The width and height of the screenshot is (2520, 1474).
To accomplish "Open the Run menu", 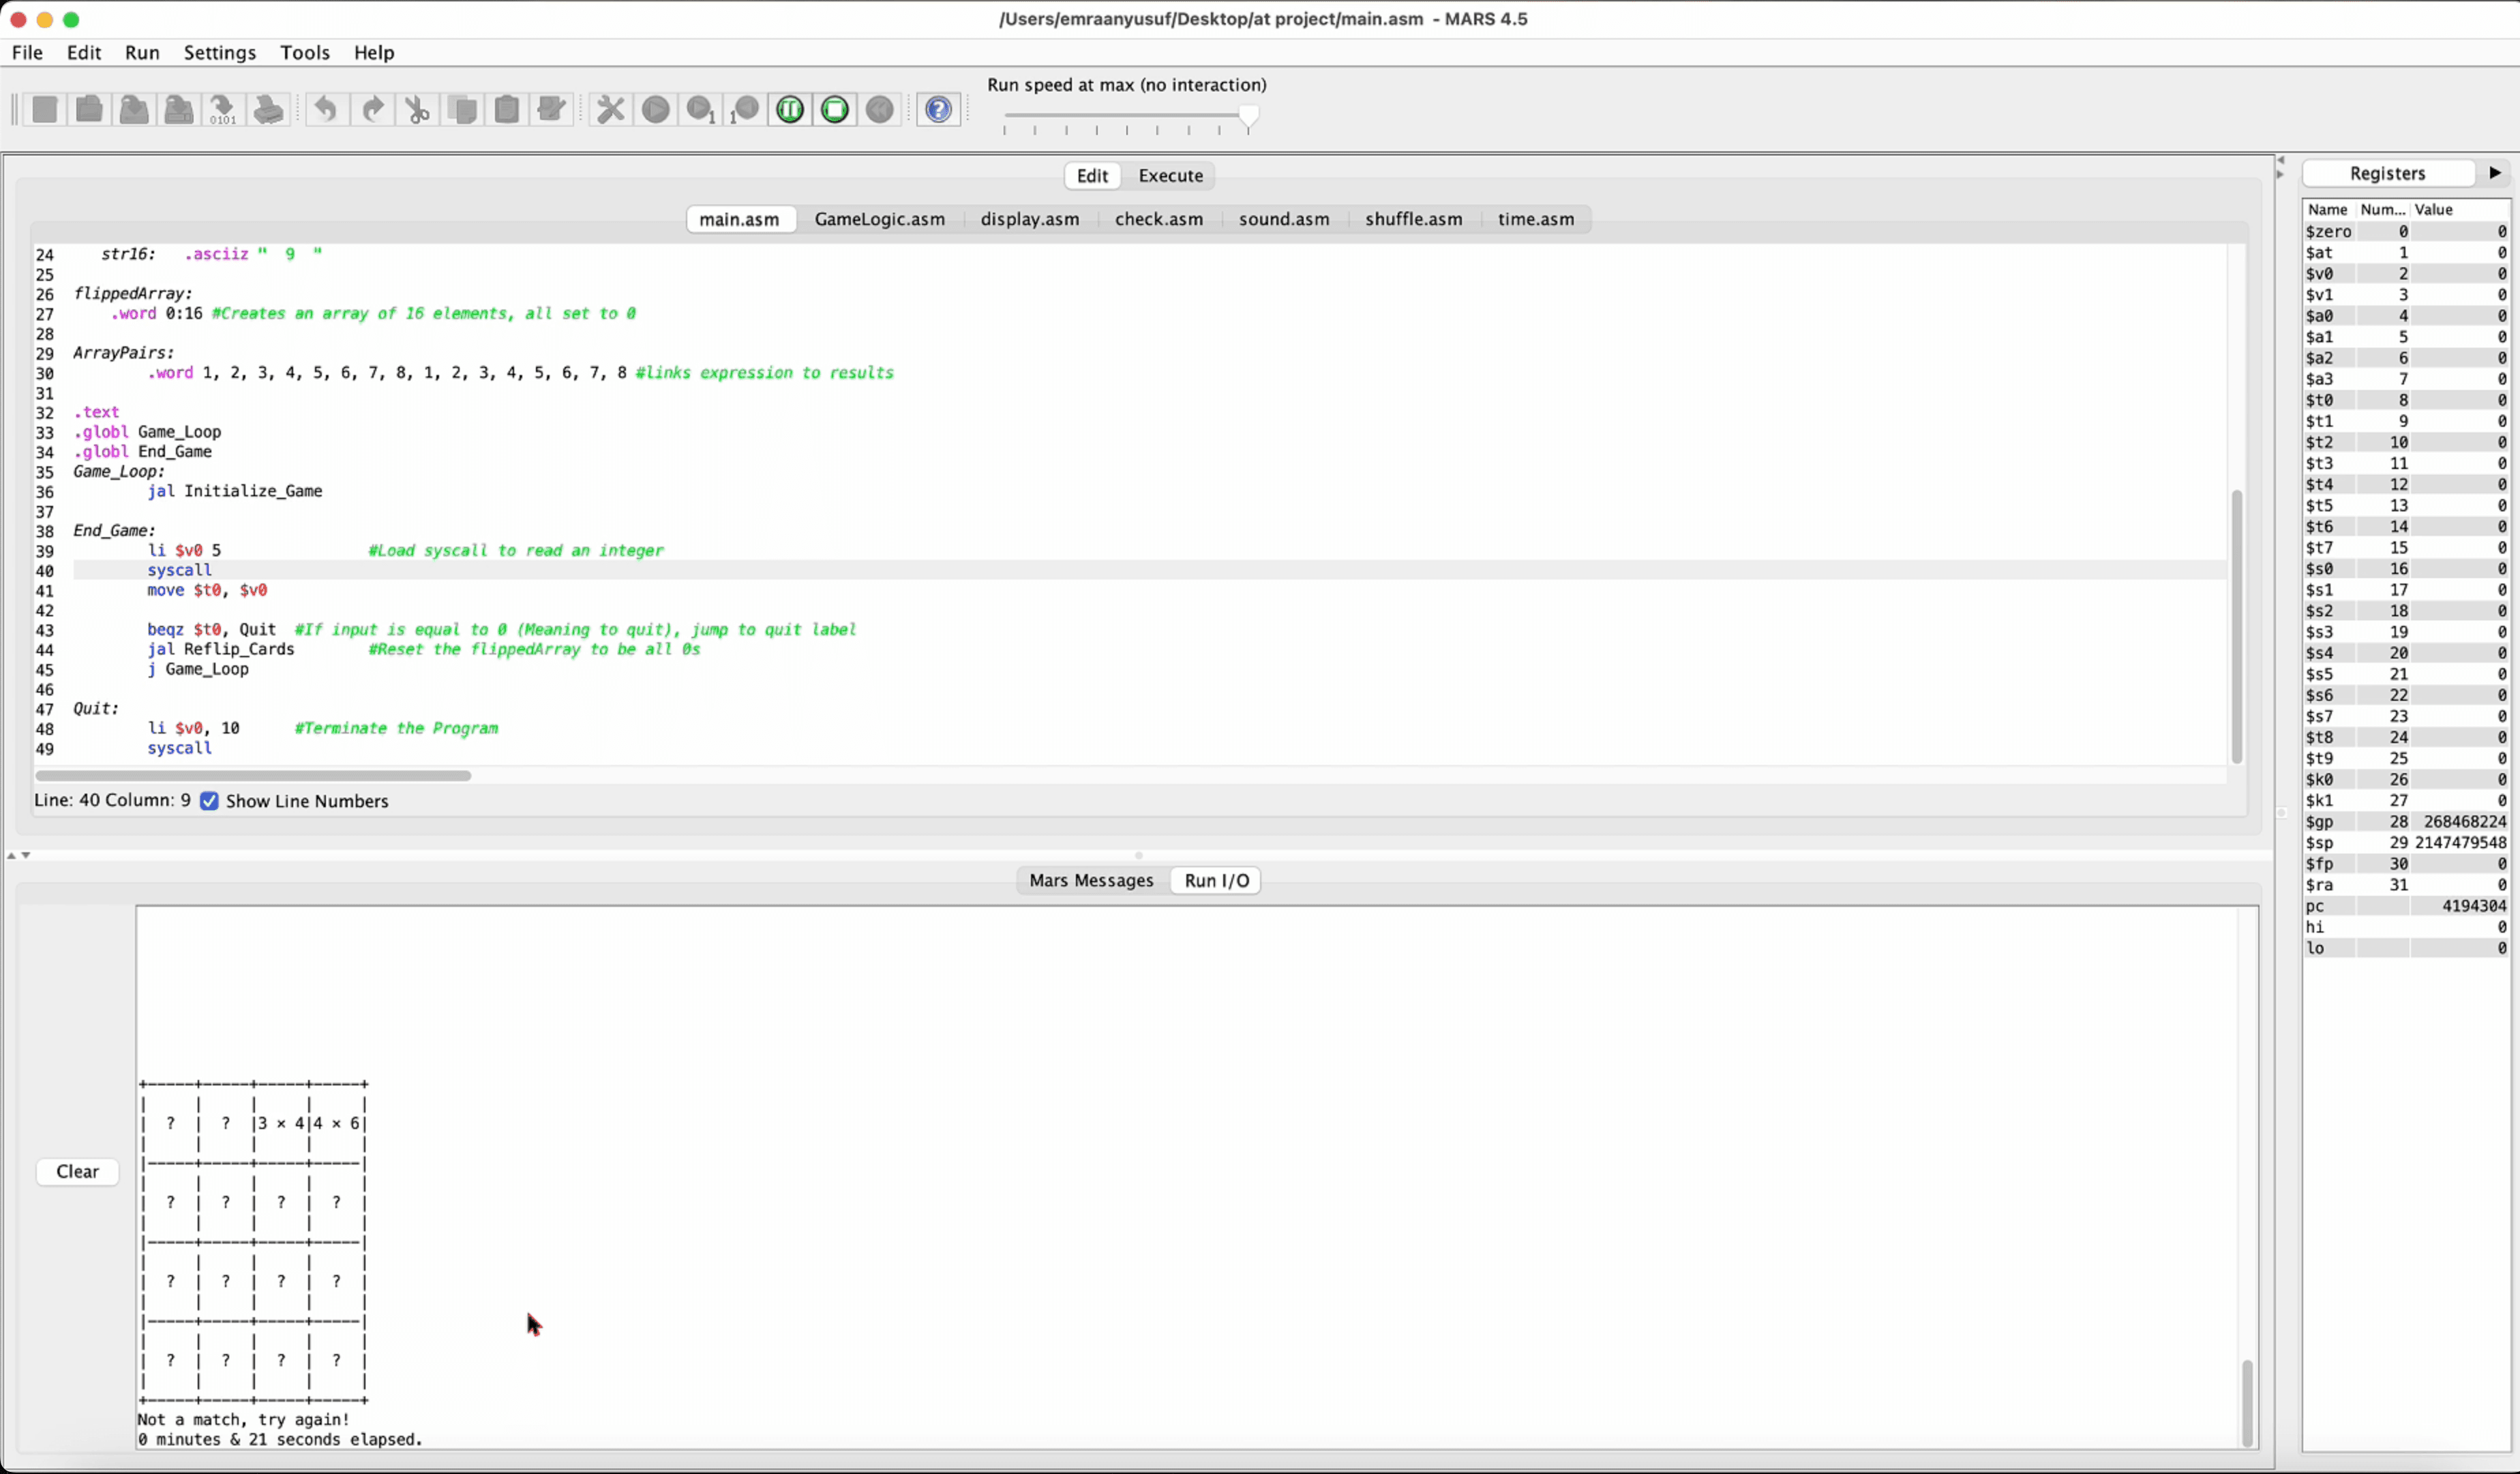I will tap(142, 52).
